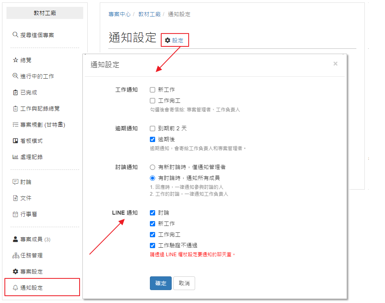Open 進行中的工作 in the sidebar

[x=37, y=76]
